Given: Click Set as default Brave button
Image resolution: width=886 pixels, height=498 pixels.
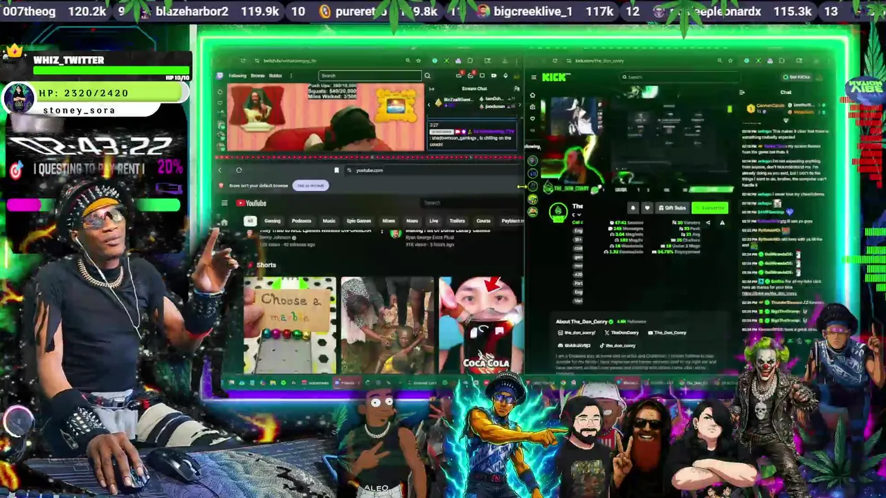Looking at the screenshot, I should tap(311, 185).
